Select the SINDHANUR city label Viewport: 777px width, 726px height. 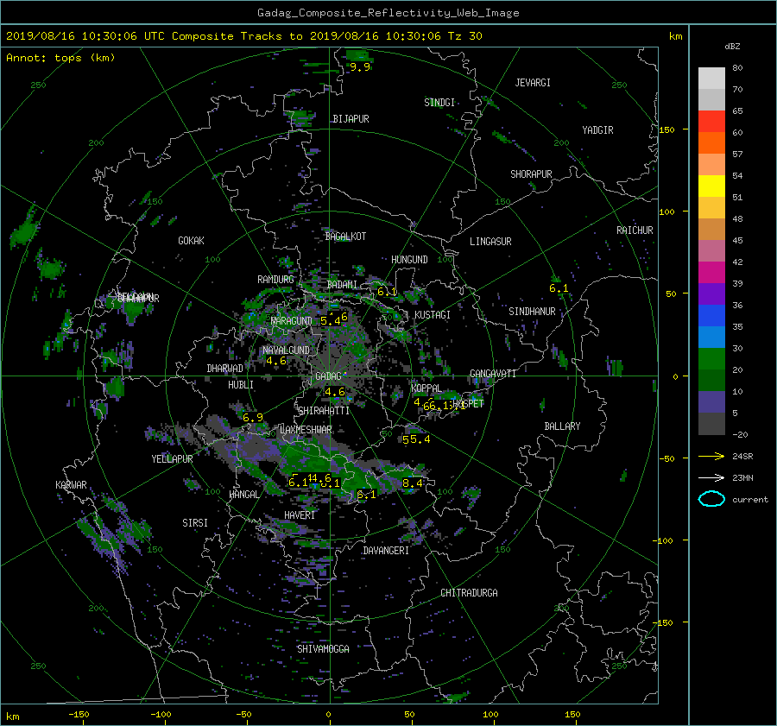click(x=532, y=312)
